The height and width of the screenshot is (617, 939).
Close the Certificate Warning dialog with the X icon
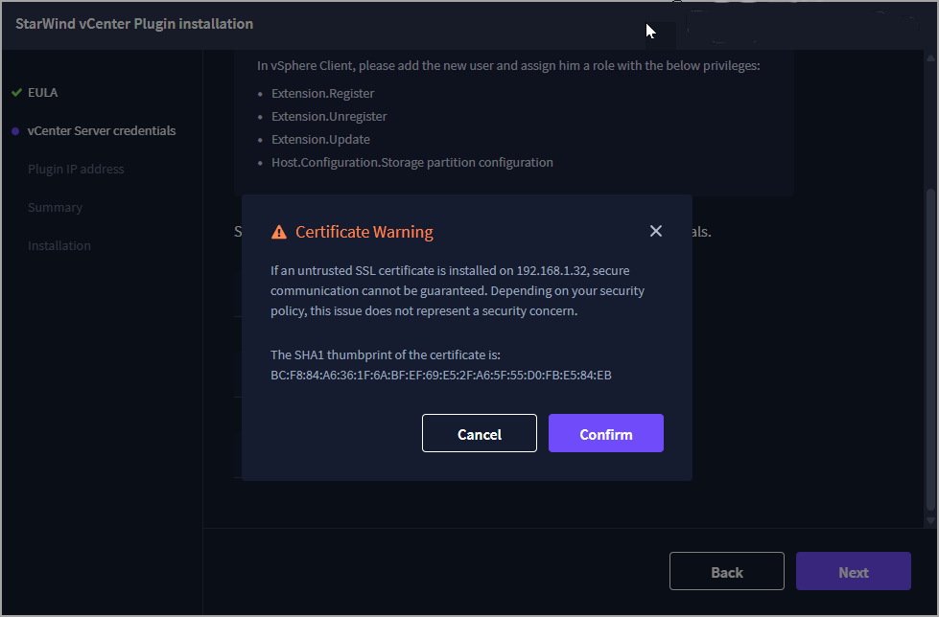coord(656,231)
